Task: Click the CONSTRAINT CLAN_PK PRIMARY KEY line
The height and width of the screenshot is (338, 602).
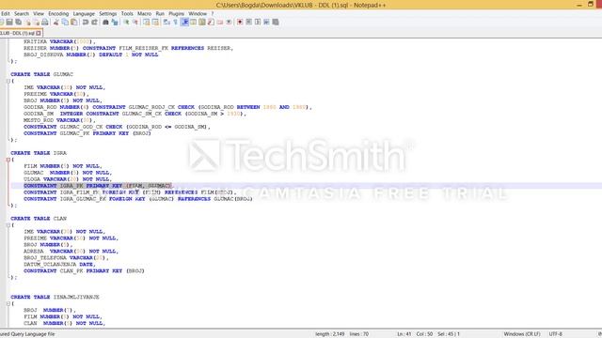Action: (x=84, y=271)
